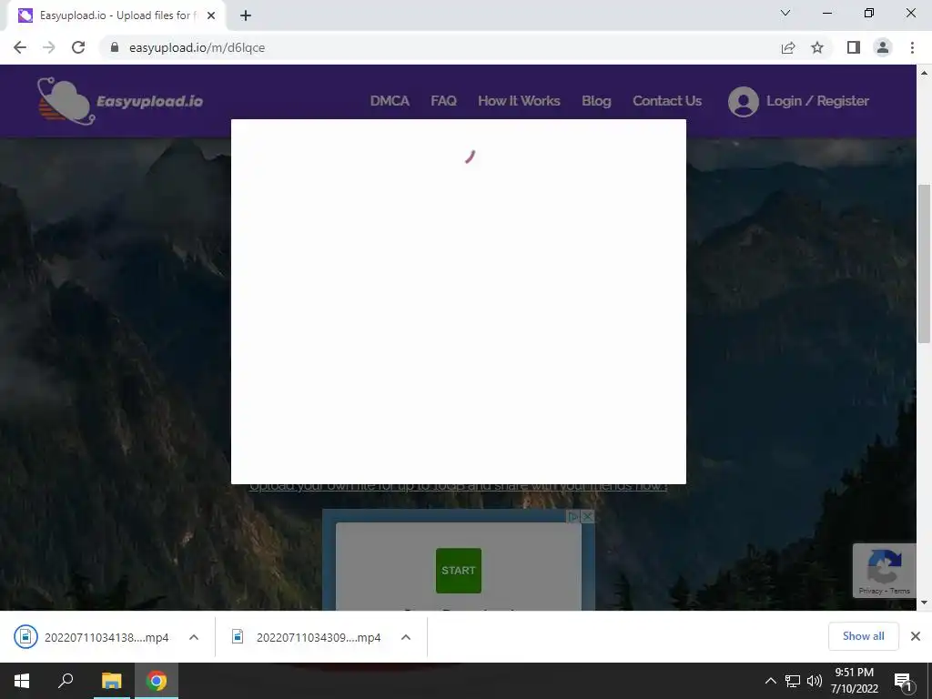Screen dimensions: 932x699
Task: Open the volume control
Action: click(x=815, y=681)
